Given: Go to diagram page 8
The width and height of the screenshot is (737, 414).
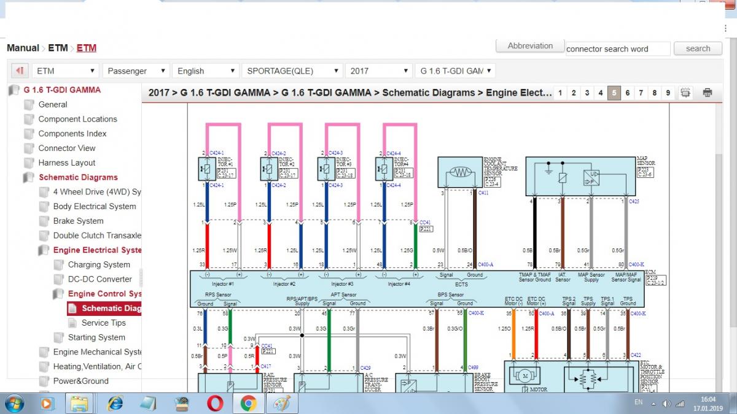Looking at the screenshot, I should [655, 93].
